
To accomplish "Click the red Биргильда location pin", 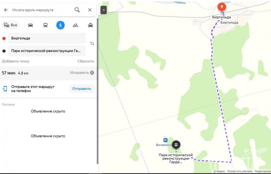I will pyautogui.click(x=222, y=7).
